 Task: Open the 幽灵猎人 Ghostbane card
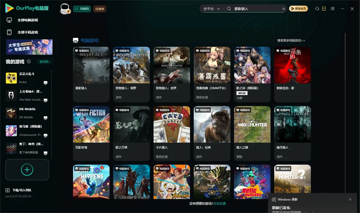click(292, 133)
